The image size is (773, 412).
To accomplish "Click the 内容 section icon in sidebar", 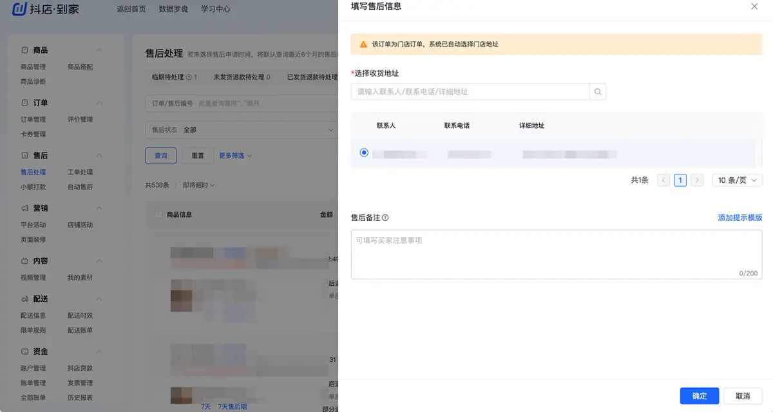I will point(24,261).
